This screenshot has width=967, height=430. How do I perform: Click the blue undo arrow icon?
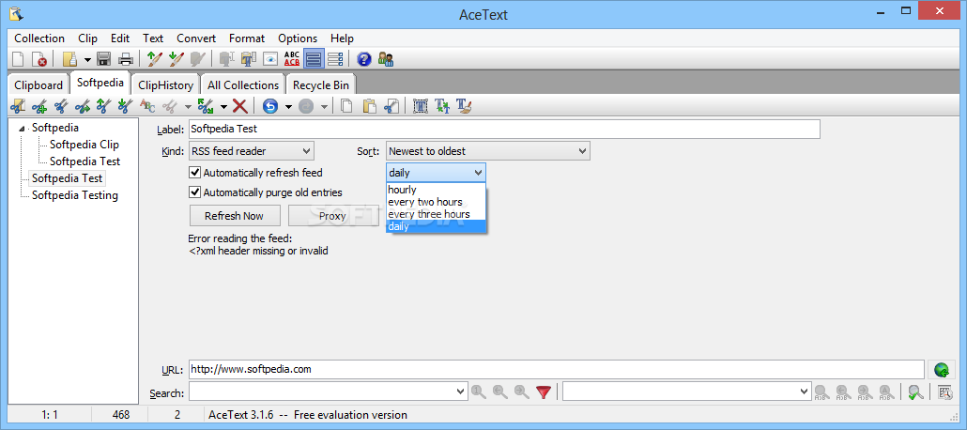coord(270,106)
